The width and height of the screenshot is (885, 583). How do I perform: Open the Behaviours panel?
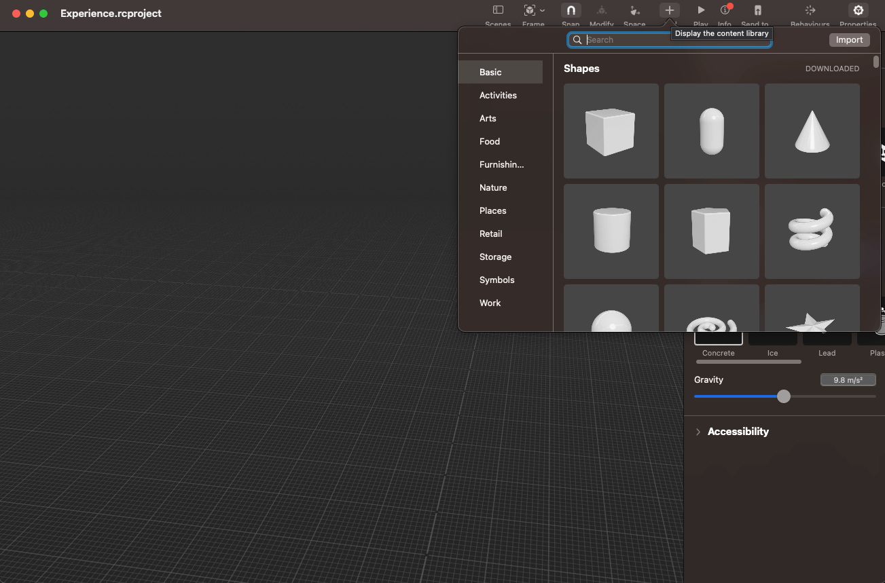click(810, 11)
